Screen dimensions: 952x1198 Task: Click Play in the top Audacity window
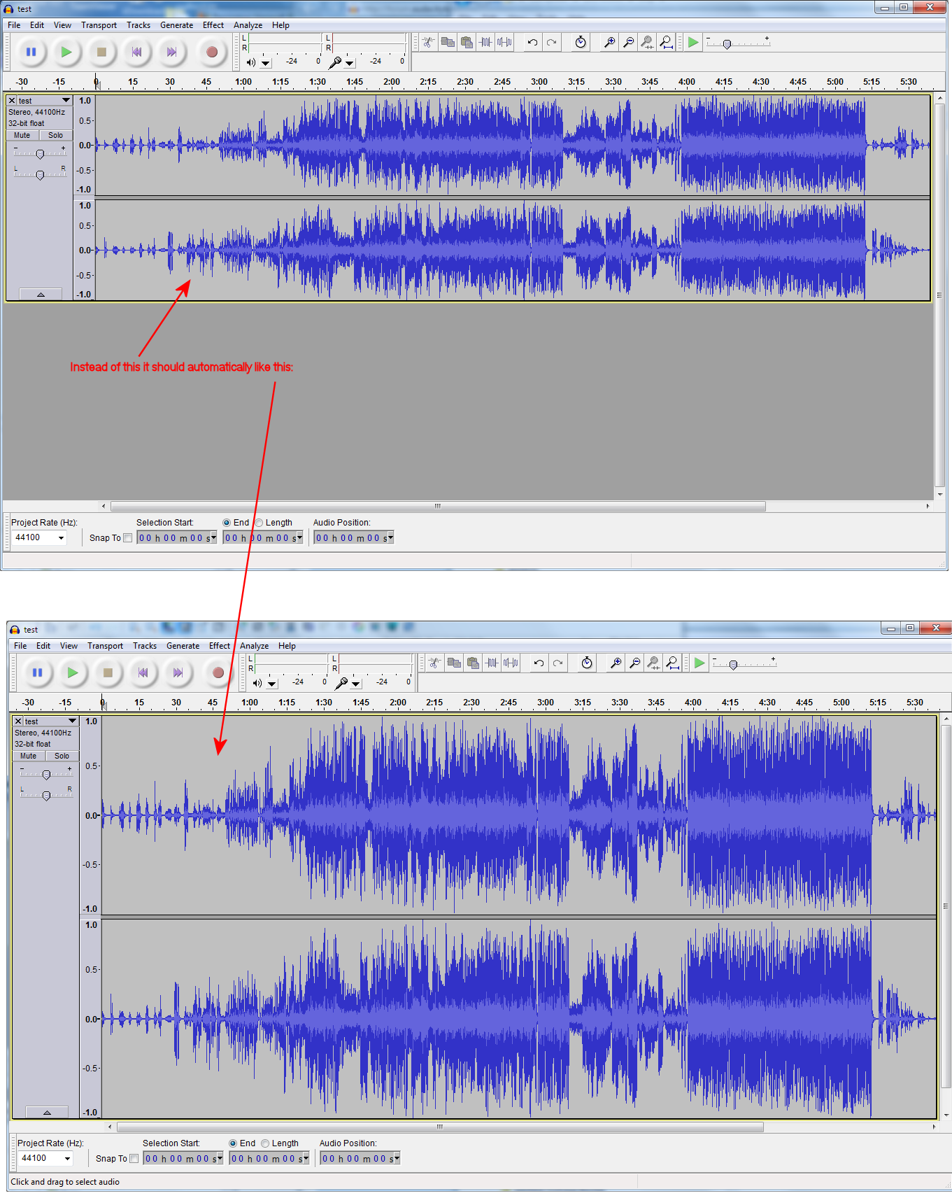tap(66, 52)
